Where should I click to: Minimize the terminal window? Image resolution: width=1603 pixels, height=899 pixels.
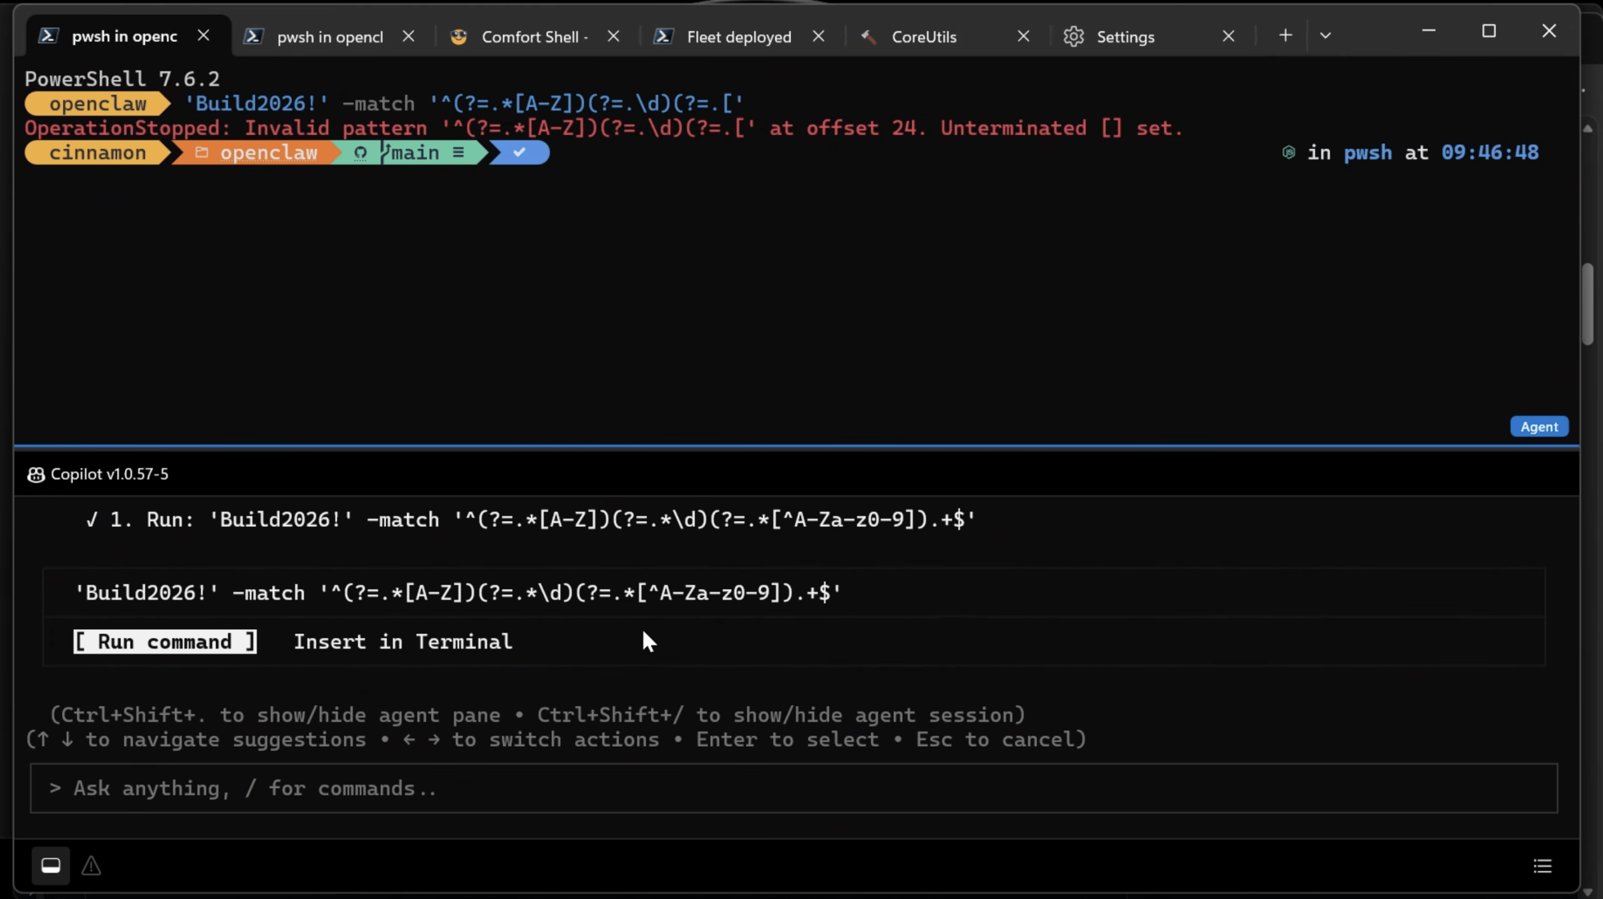(1429, 31)
